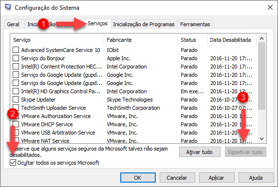The image size is (278, 187).
Task: Toggle the Intel(R) HD Graphics Control Panel checkbox
Action: pos(16,91)
